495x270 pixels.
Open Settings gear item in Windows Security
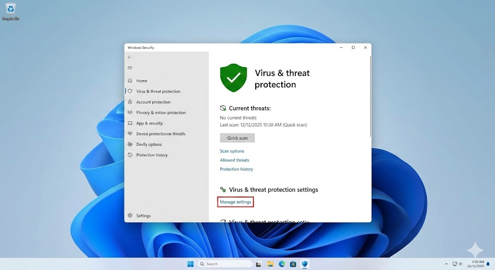pyautogui.click(x=139, y=216)
